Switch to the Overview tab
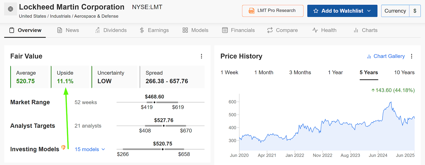Screen dimensions: 425x165 25,30
